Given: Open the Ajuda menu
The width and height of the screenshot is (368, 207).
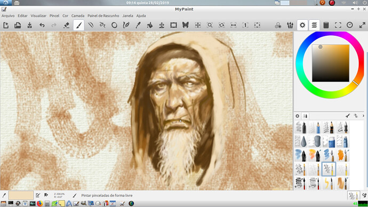Looking at the screenshot, I should tap(141, 15).
